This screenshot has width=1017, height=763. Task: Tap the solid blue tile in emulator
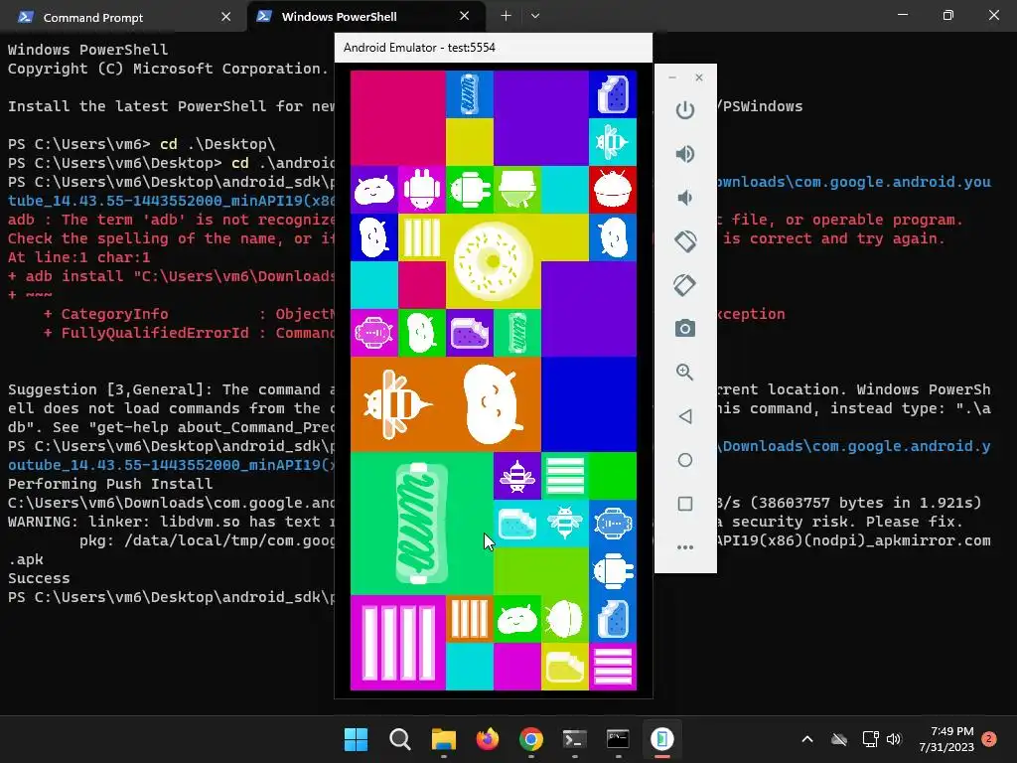coord(588,403)
